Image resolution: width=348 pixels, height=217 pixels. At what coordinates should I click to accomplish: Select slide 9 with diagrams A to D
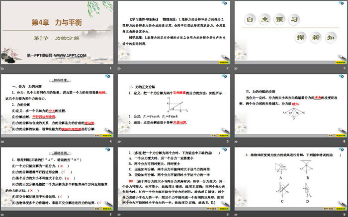click(290, 179)
